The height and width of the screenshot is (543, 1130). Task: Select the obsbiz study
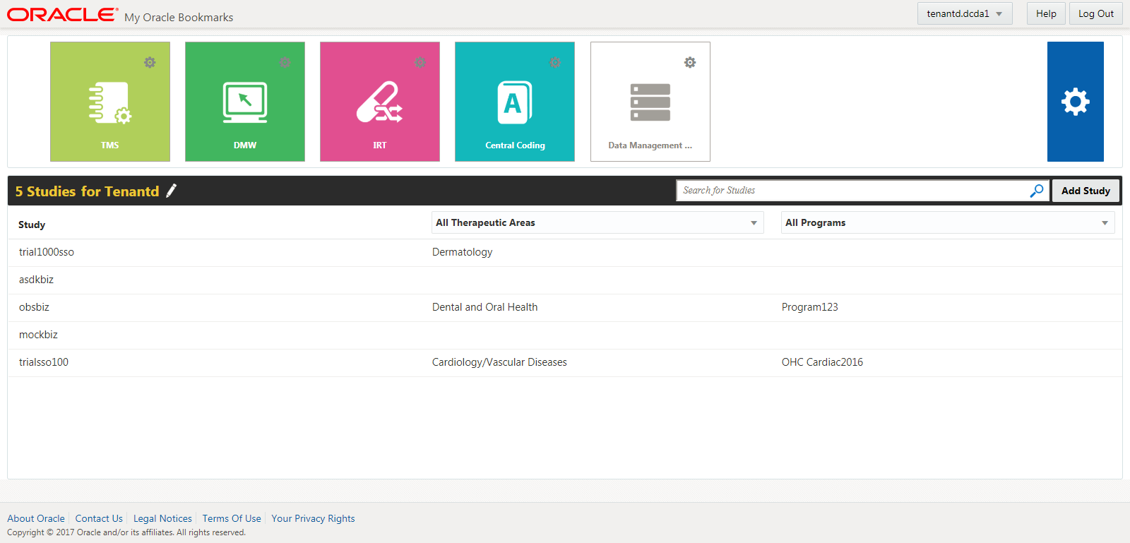(x=34, y=307)
